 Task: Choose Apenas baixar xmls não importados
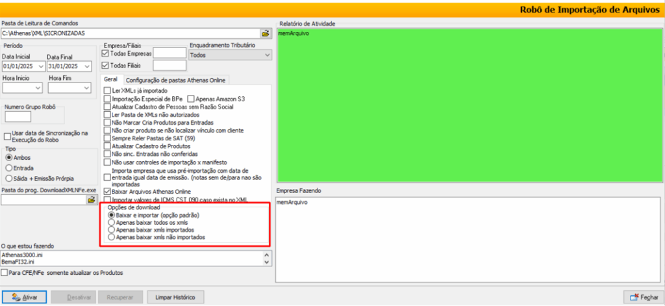(x=112, y=238)
